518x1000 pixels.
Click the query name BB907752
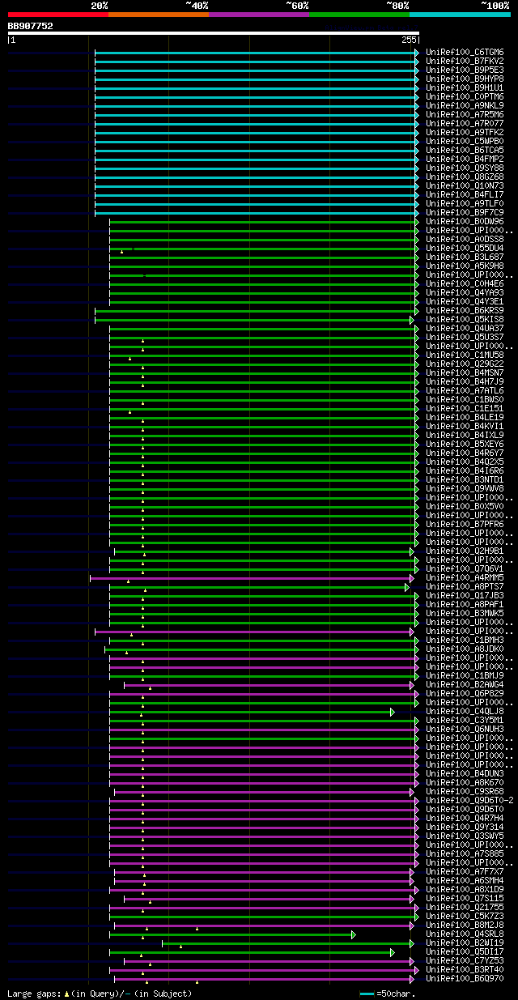31,26
